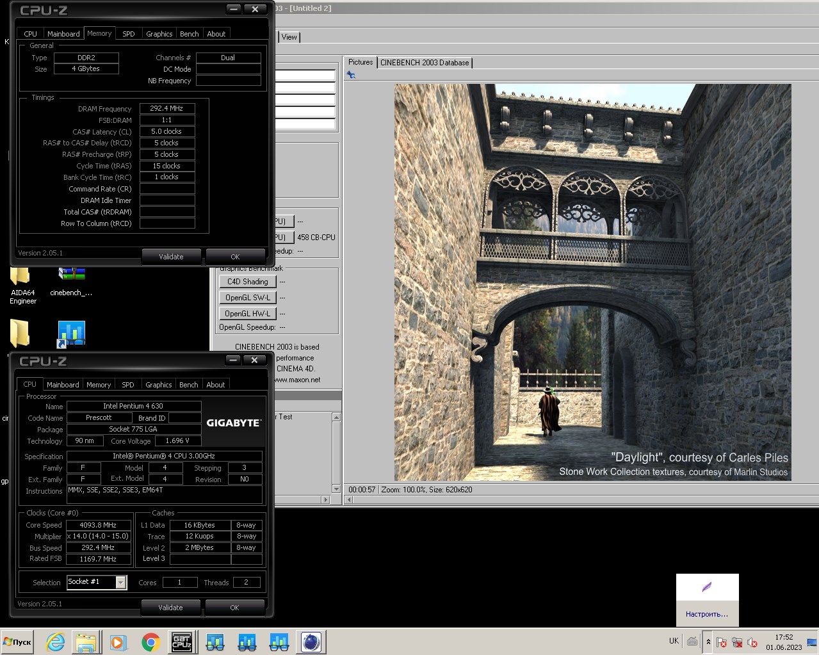The image size is (819, 655).
Task: Click the memory Type field DDR2
Action: coord(86,58)
